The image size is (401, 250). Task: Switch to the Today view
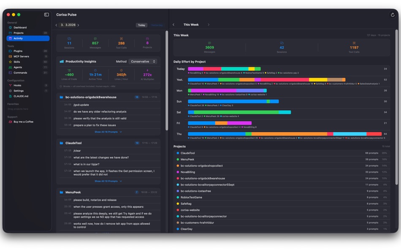click(141, 25)
